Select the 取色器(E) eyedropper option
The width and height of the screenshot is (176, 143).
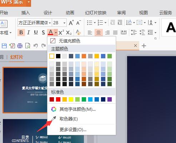pos(81,119)
